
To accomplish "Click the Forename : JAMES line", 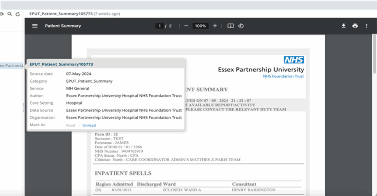I will [112, 142].
